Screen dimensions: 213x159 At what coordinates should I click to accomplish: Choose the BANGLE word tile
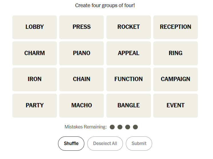coord(129,106)
